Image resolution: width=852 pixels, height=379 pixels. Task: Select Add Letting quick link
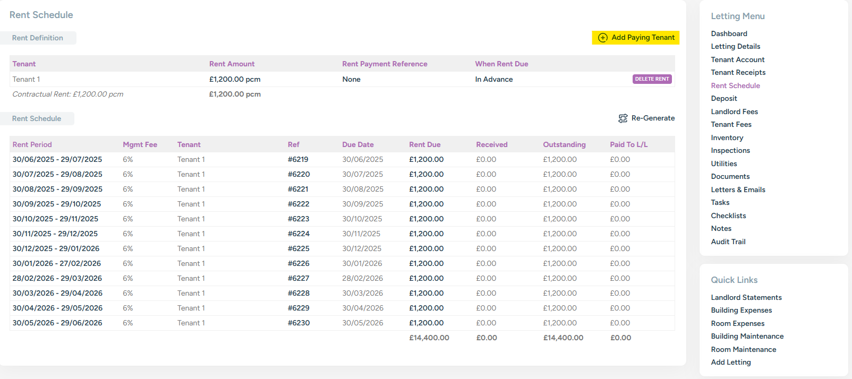730,363
